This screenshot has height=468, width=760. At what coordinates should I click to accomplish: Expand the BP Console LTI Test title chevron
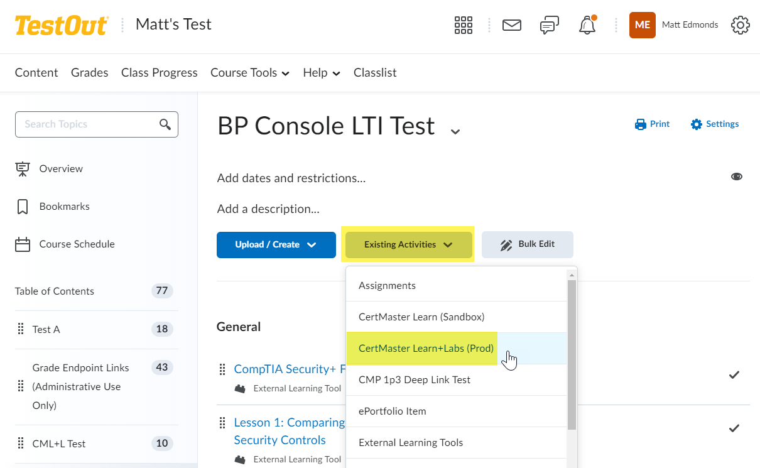coord(454,130)
